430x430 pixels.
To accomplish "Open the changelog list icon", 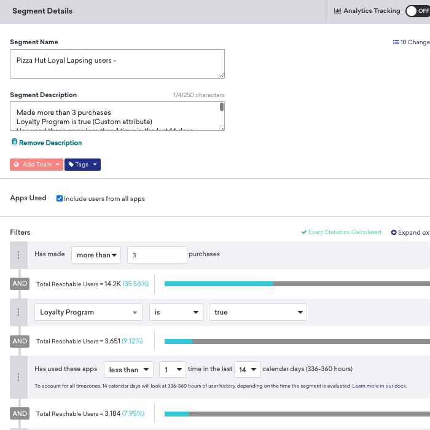I will click(x=396, y=42).
